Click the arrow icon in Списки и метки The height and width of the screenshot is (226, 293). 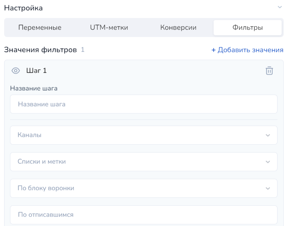[268, 162]
